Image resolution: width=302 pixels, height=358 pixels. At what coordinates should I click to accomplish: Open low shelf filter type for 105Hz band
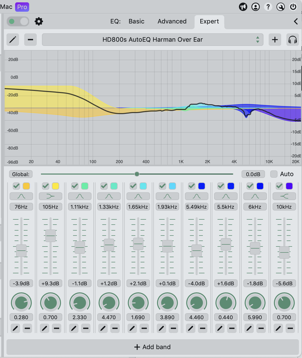(x=51, y=196)
